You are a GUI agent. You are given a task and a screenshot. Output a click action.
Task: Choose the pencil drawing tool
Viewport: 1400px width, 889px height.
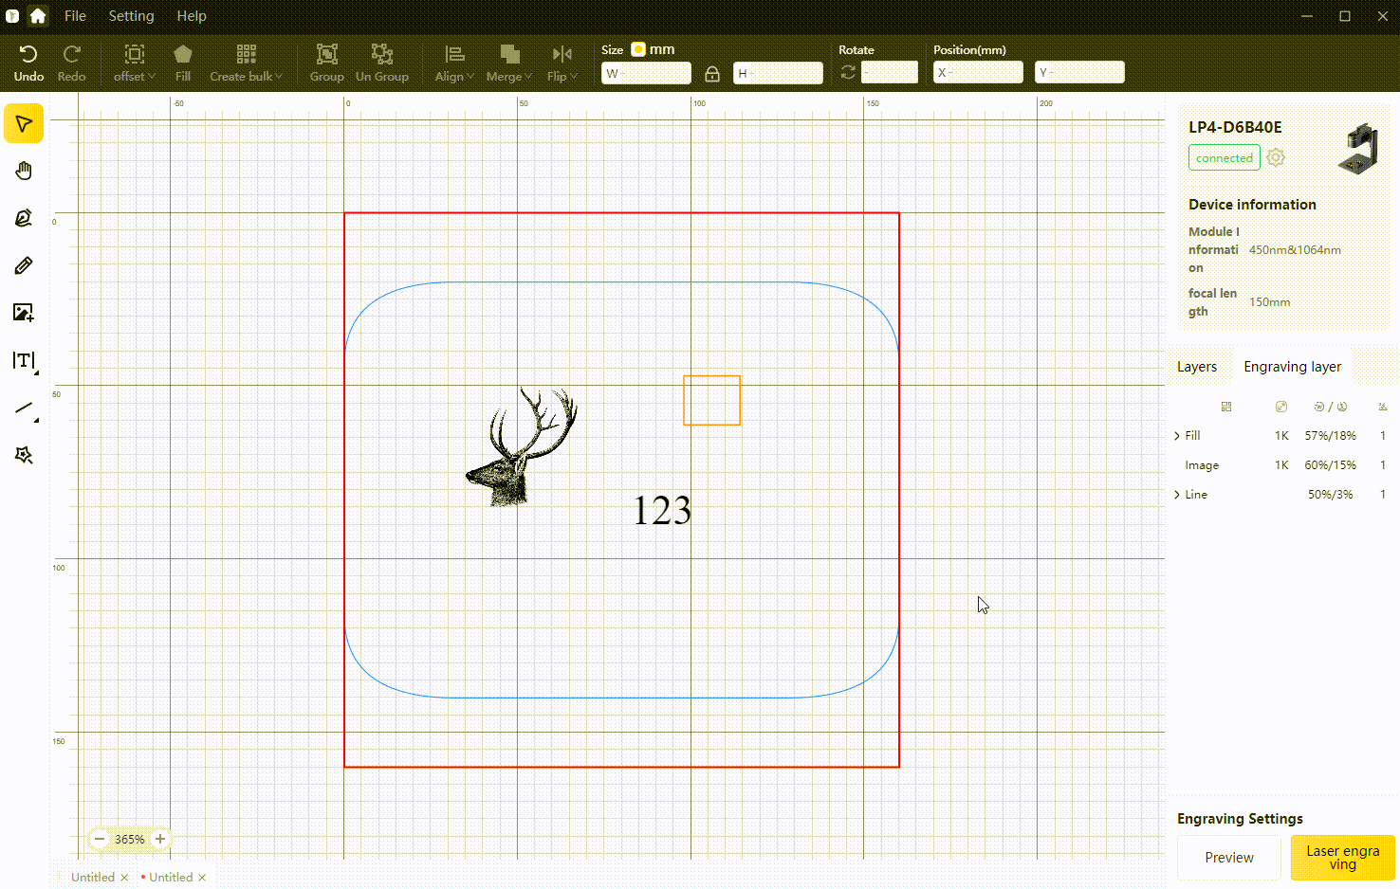[x=24, y=265]
